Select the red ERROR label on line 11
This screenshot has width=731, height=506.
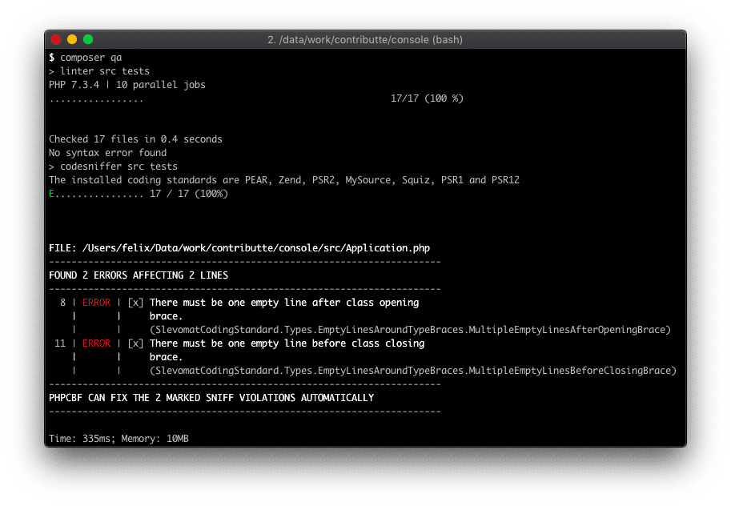pyautogui.click(x=95, y=343)
